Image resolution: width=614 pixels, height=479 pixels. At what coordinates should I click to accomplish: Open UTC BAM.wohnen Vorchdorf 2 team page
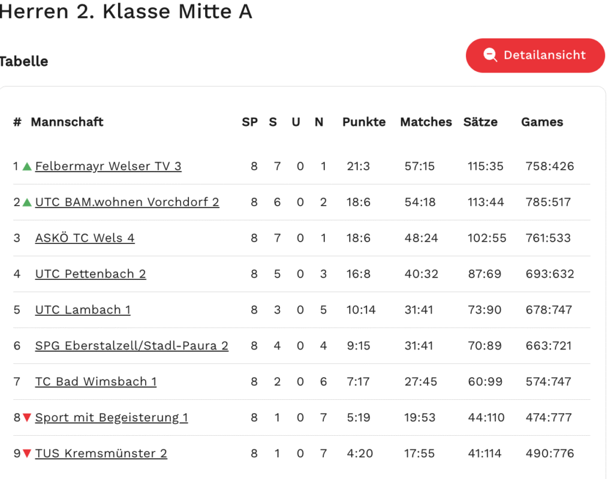pos(127,202)
